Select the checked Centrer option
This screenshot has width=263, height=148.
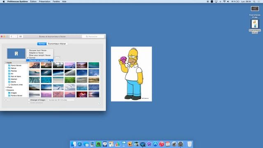pos(40,58)
